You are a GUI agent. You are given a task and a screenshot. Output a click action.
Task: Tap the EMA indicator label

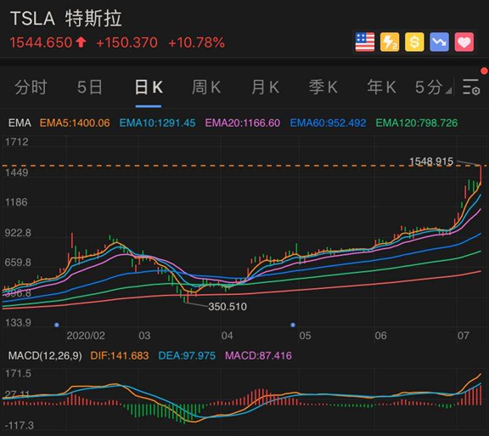20,122
